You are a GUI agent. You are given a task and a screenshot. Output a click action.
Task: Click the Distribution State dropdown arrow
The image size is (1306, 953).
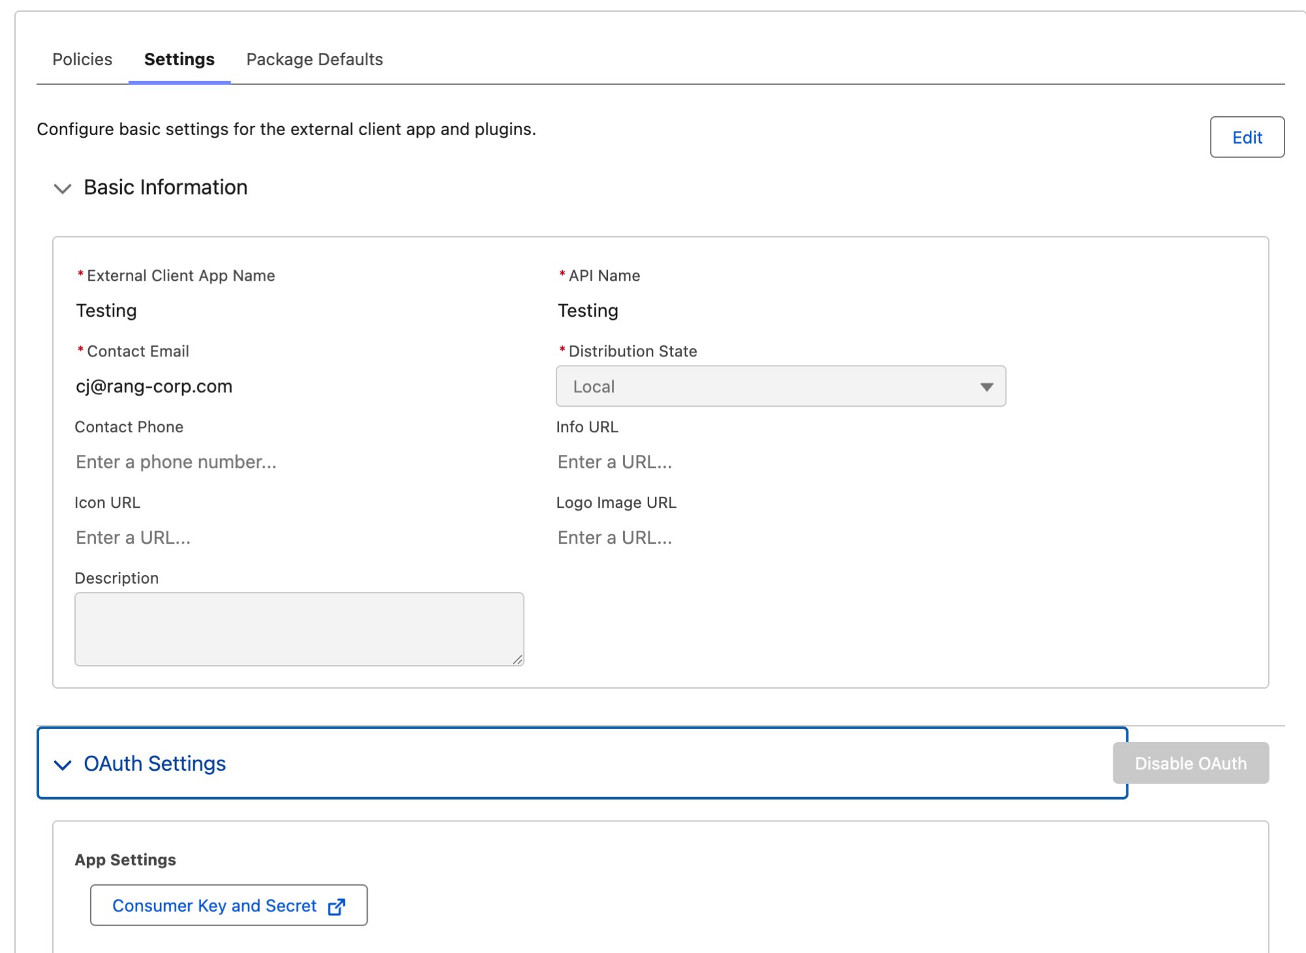(987, 387)
